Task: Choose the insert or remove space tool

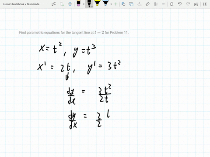Action: click(x=70, y=4)
